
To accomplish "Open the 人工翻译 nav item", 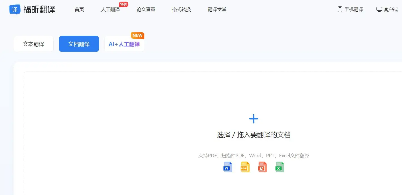I will coord(110,9).
